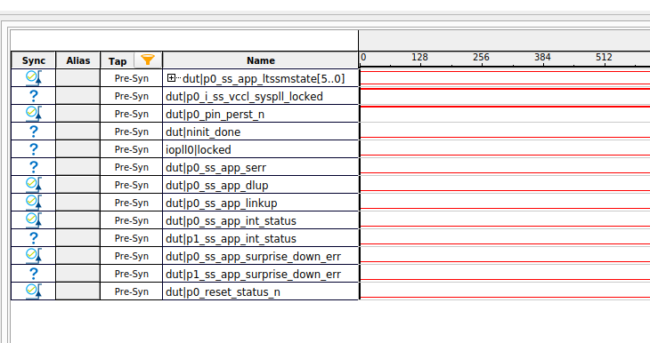Viewport: 650px width, 343px height.
Task: Click Pre-Syn tap cell for dut|p0_ss_app_surprise_down_err
Action: pyautogui.click(x=132, y=256)
